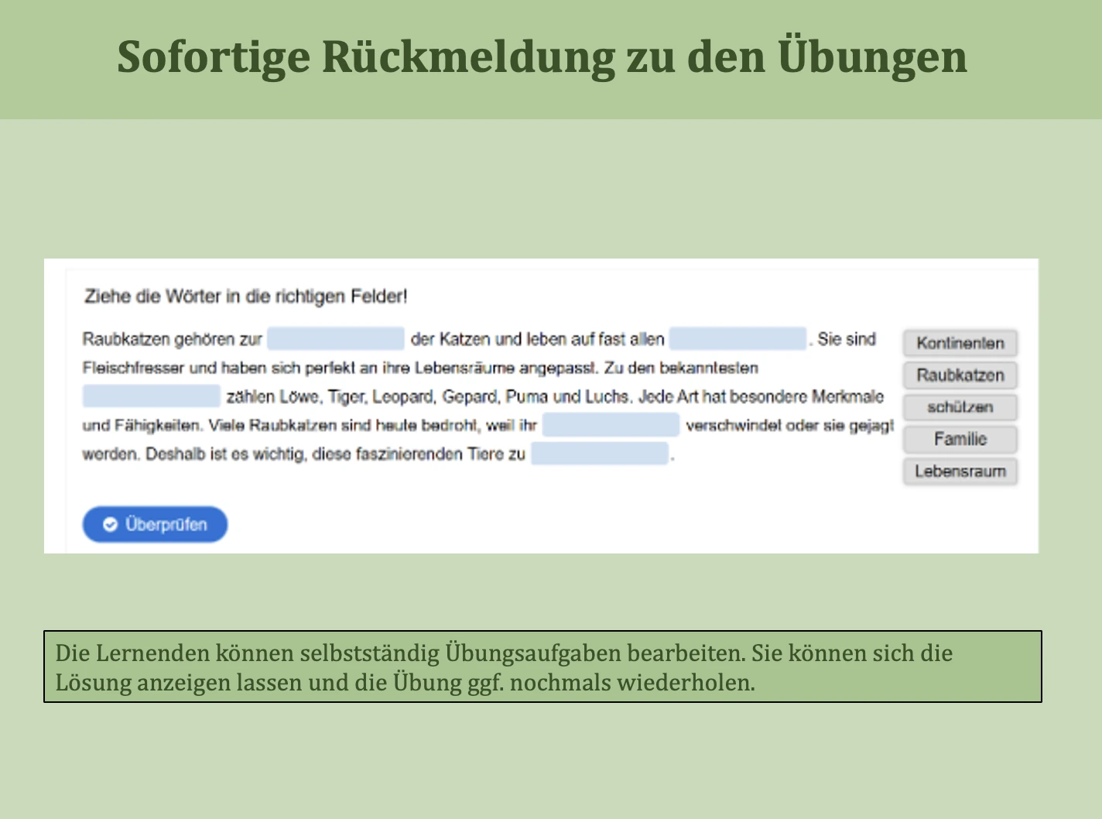Select the Familie word chip
Screen dimensions: 1102x819
tap(960, 439)
